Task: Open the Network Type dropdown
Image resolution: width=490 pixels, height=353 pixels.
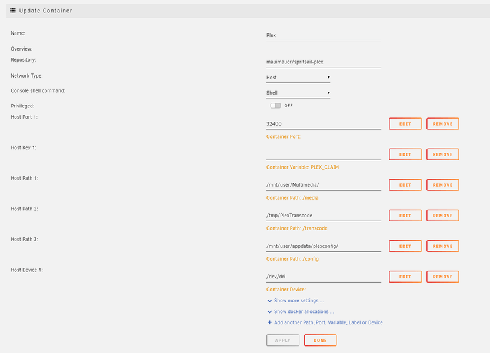Action: [x=298, y=78]
